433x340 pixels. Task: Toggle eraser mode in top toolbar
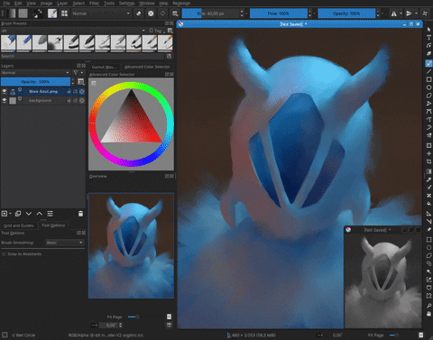[x=138, y=14]
